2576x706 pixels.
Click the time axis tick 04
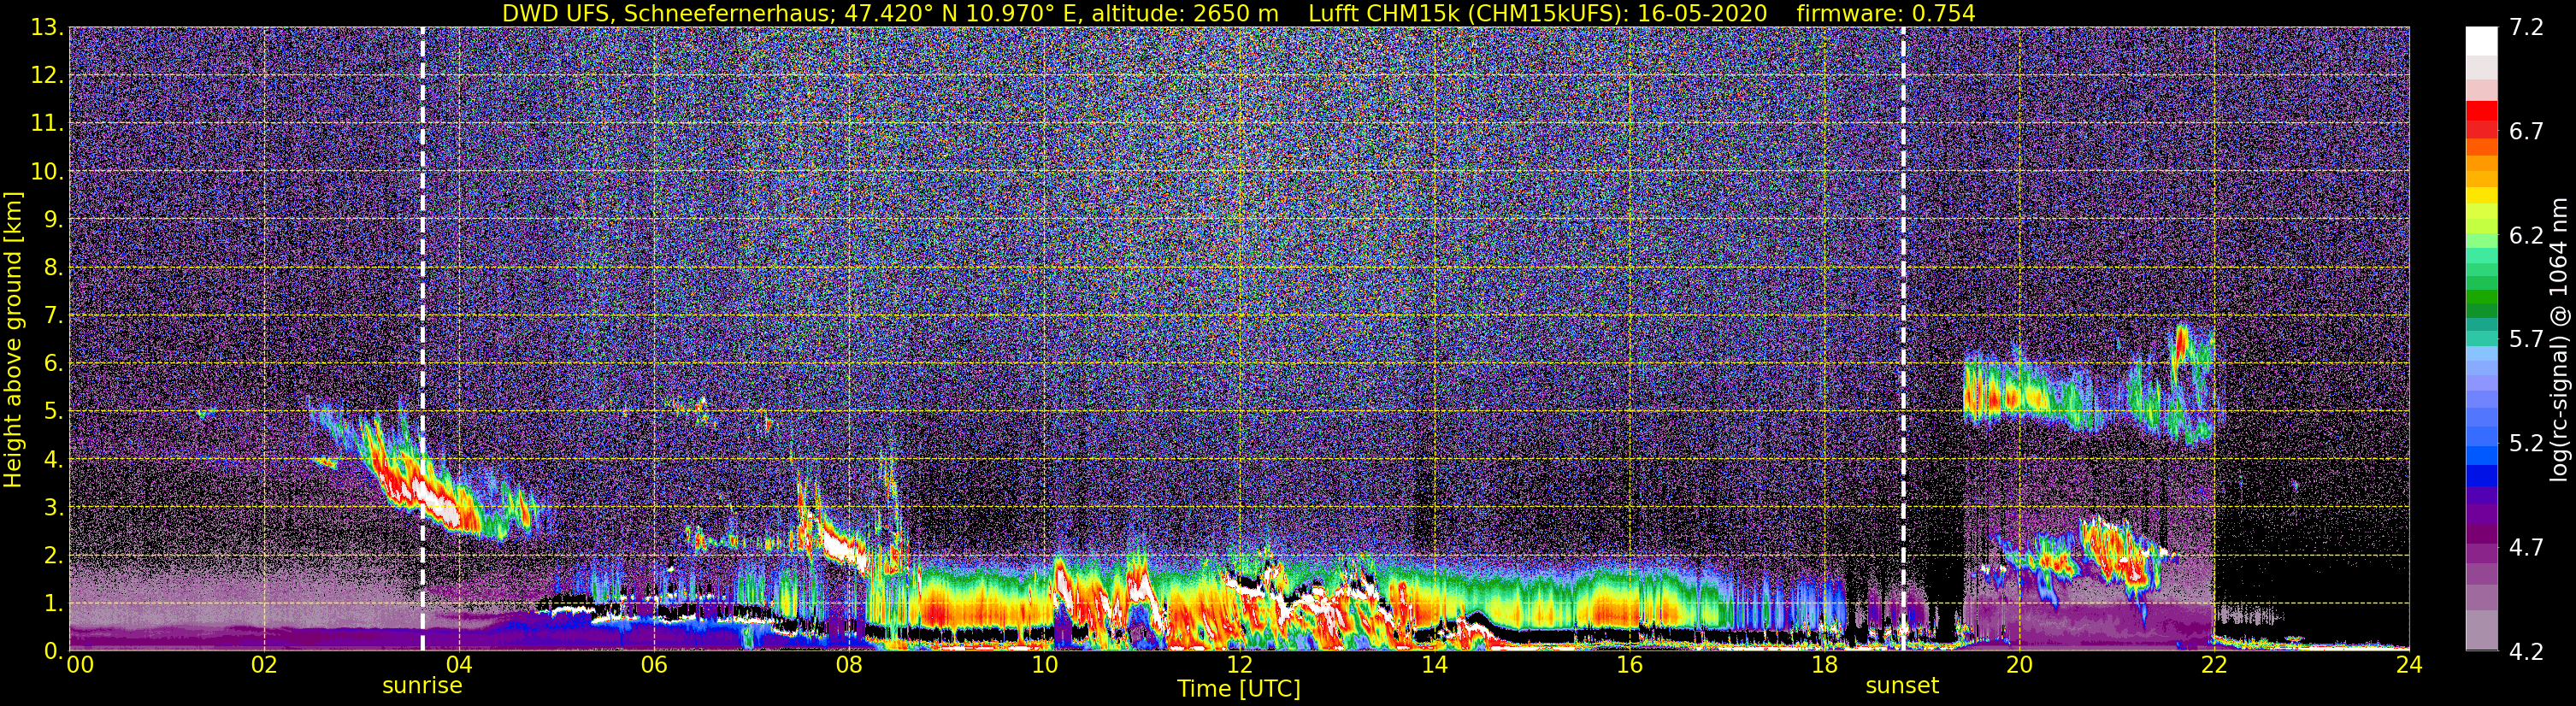point(459,665)
